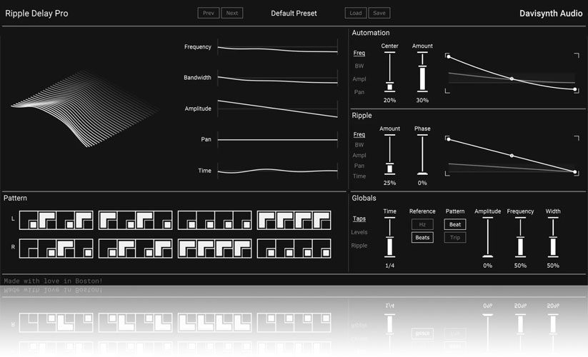
Task: Switch to Ripple tab in Globals
Action: [x=360, y=246]
